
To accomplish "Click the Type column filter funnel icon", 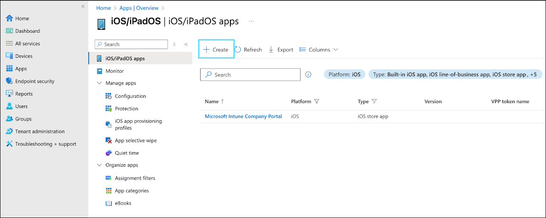I will point(374,102).
